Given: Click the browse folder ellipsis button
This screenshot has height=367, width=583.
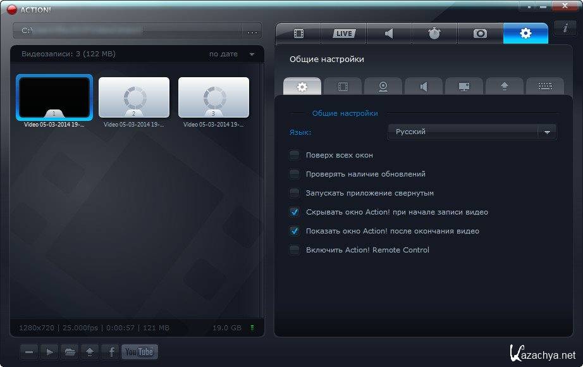Looking at the screenshot, I should 252,30.
